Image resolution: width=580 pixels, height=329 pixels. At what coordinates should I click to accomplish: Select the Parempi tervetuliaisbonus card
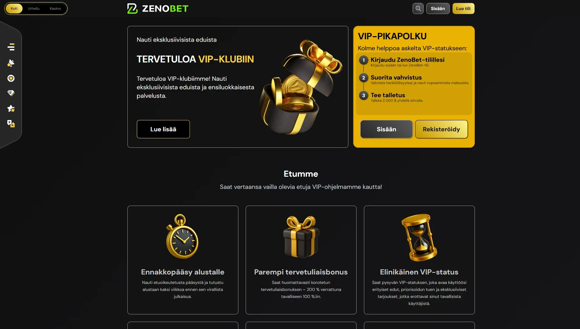click(x=301, y=260)
